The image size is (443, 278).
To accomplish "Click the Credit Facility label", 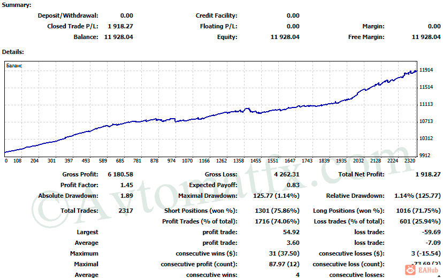I will point(216,16).
